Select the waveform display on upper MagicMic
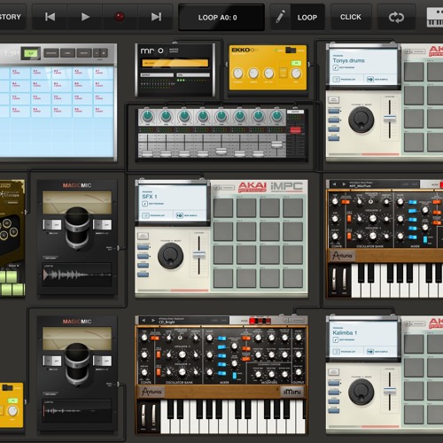443x443 pixels. tap(77, 275)
